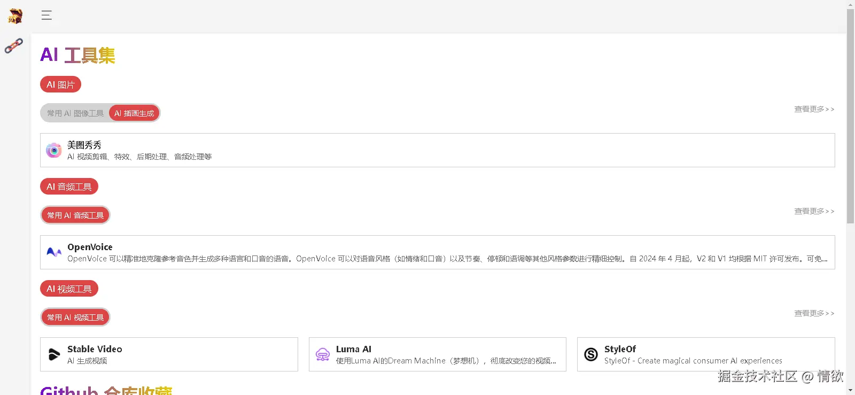The width and height of the screenshot is (855, 395).
Task: Toggle the hamburger menu icon
Action: [46, 15]
